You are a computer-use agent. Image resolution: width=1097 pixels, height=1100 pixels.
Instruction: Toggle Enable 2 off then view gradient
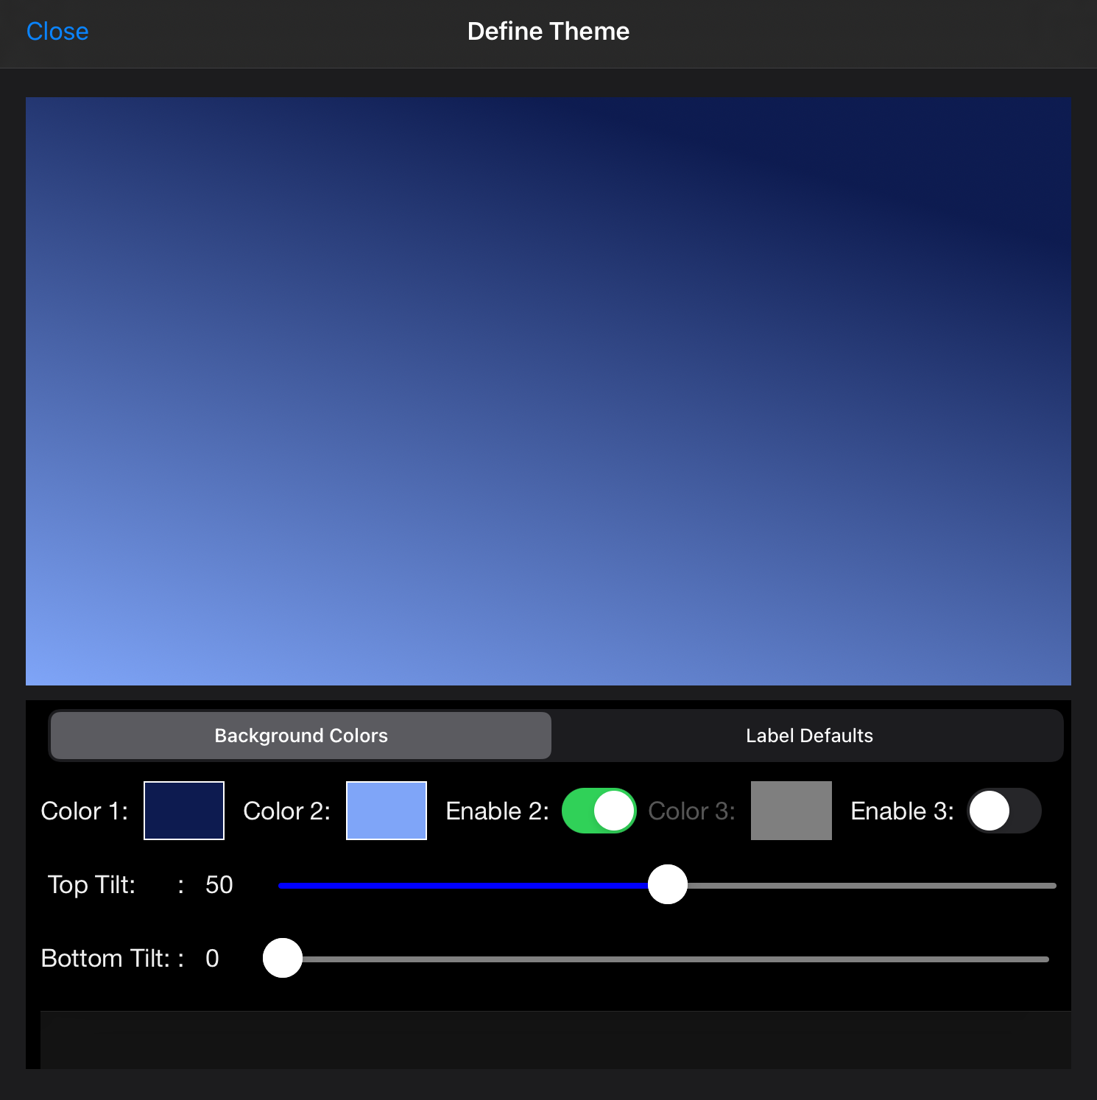tap(599, 810)
